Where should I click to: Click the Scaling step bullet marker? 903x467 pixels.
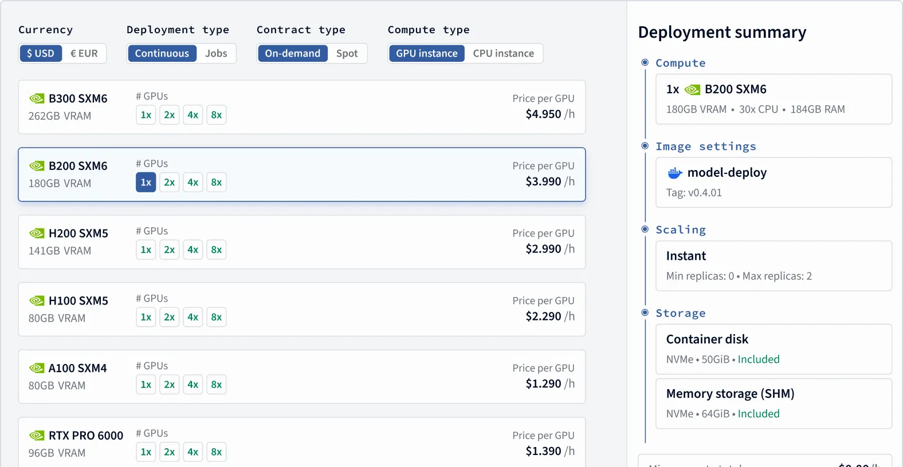tap(645, 229)
